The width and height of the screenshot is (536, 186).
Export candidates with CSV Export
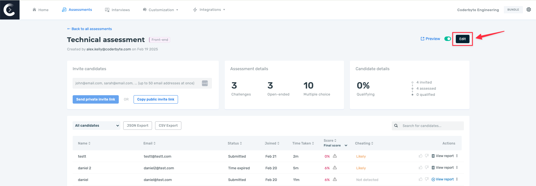coord(168,126)
